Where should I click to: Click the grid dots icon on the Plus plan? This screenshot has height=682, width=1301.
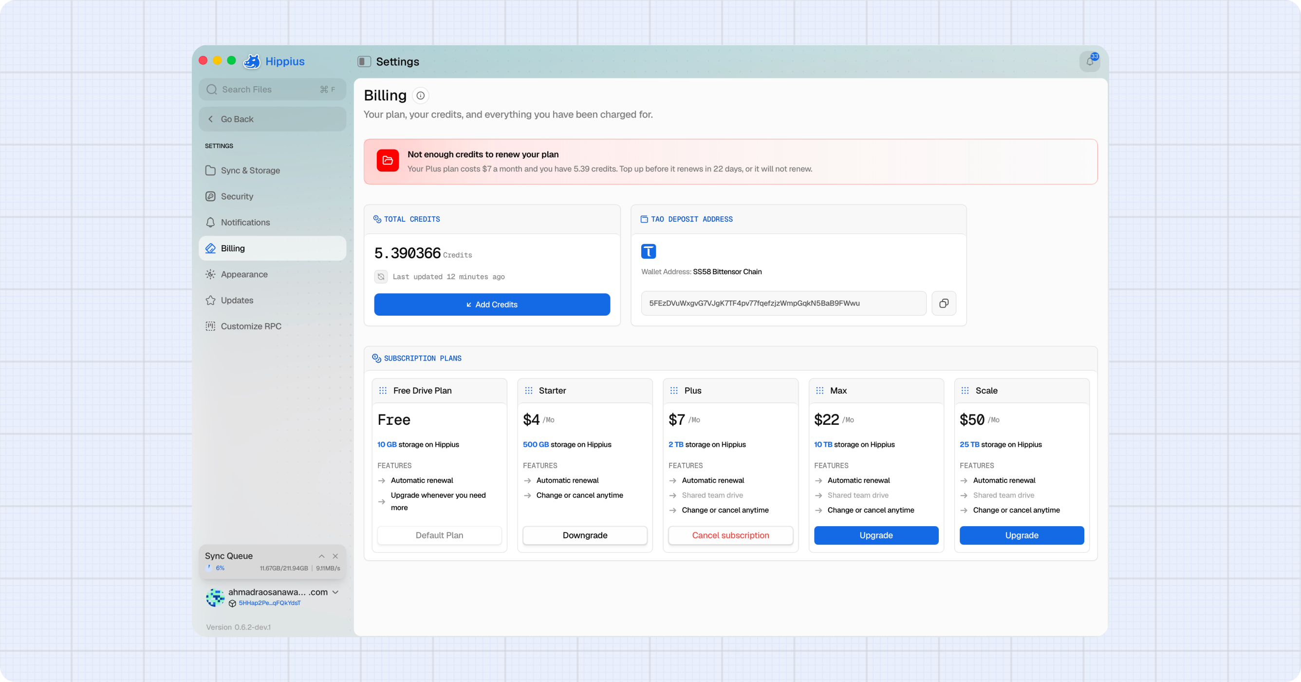click(x=674, y=391)
